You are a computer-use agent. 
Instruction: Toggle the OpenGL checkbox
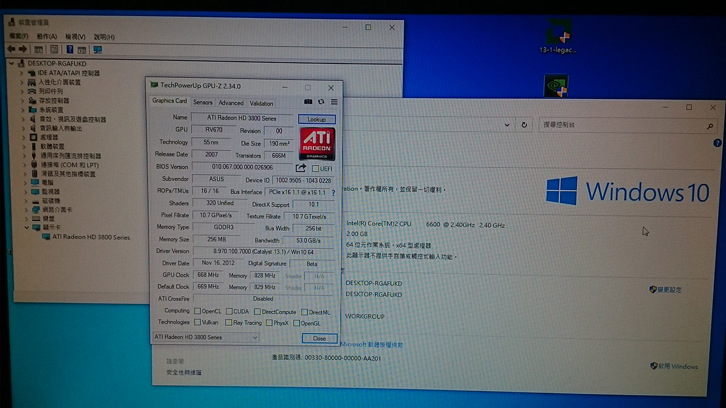296,323
